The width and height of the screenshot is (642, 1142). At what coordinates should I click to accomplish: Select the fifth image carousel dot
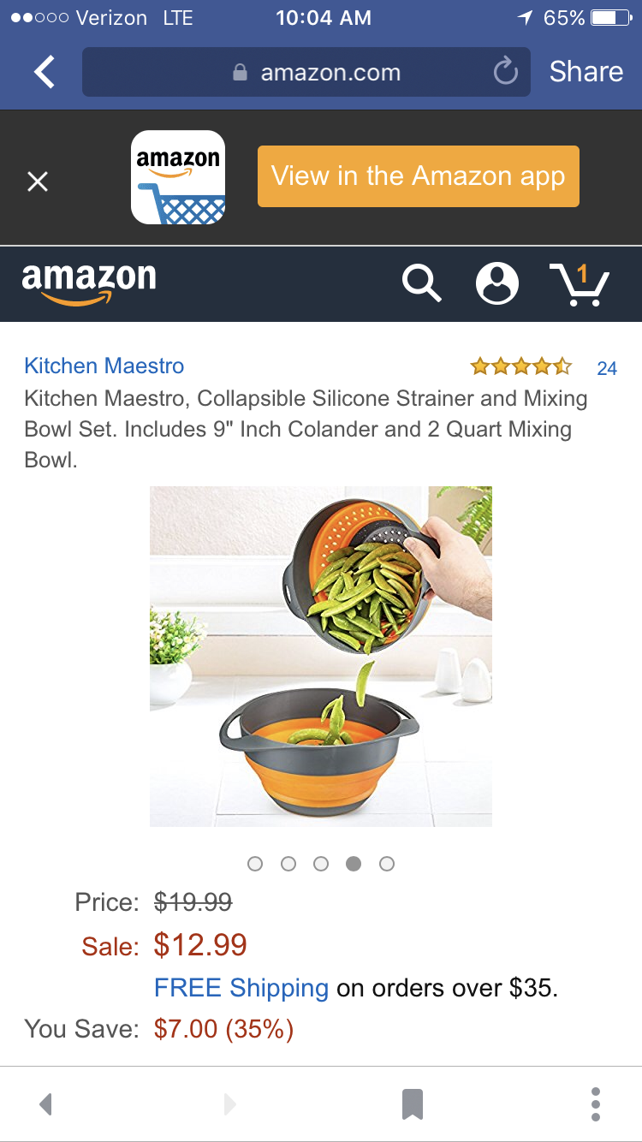click(387, 864)
